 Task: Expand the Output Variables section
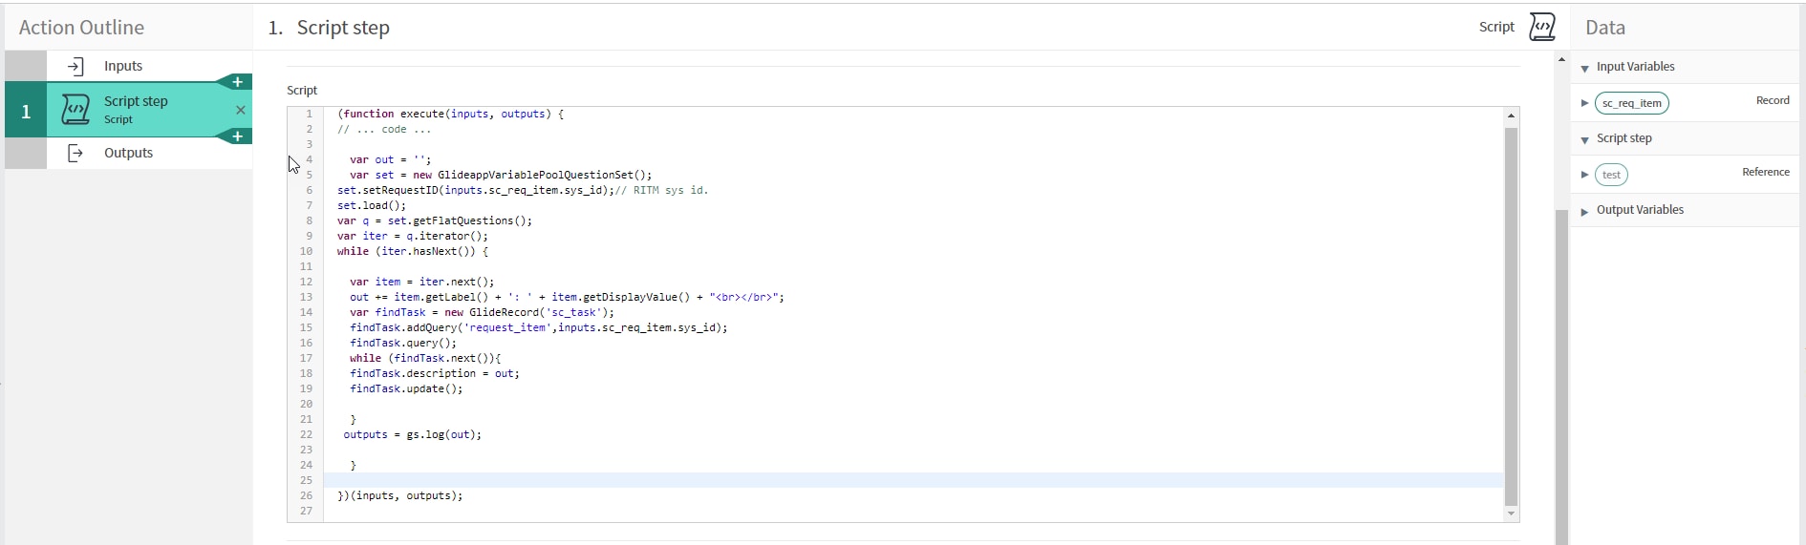[x=1585, y=211]
